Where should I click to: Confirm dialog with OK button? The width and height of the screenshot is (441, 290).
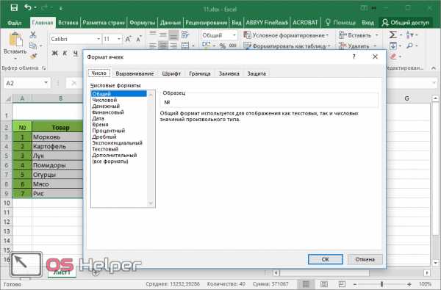tap(326, 259)
